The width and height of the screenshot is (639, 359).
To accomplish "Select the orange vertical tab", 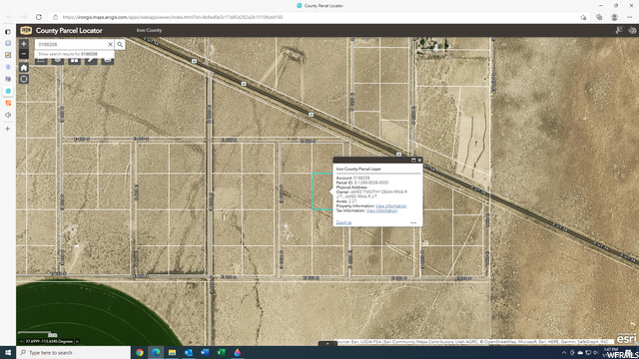I will (x=8, y=103).
